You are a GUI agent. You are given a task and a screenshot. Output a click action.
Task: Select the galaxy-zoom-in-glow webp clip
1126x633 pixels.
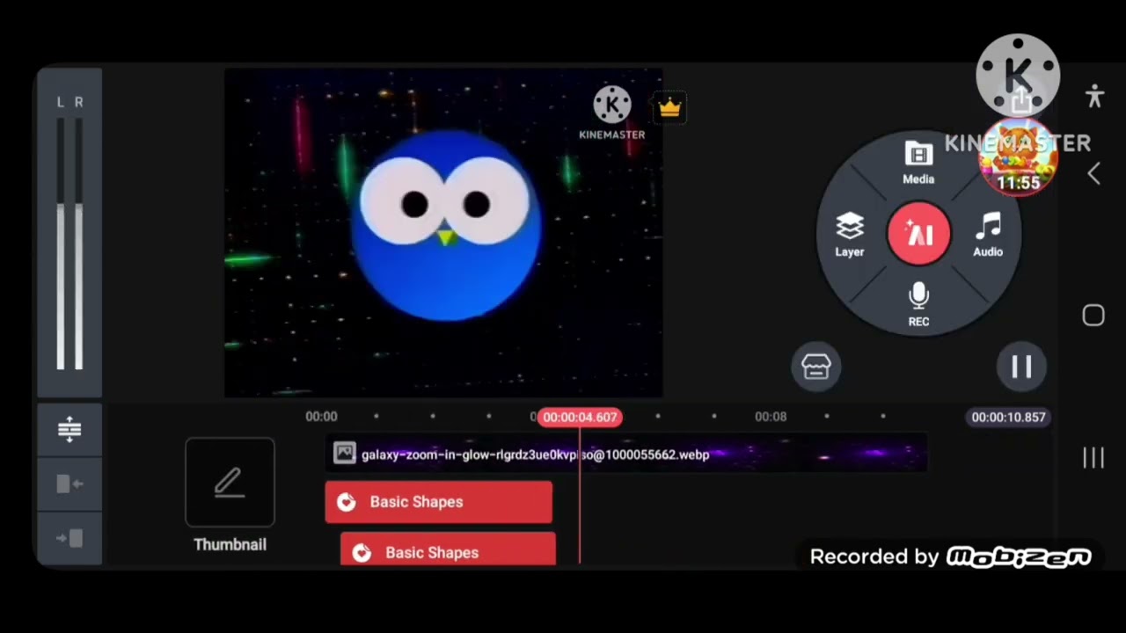click(626, 454)
